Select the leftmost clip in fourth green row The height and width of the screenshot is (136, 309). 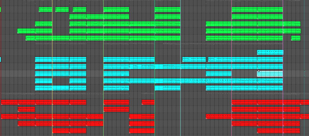[26, 31]
